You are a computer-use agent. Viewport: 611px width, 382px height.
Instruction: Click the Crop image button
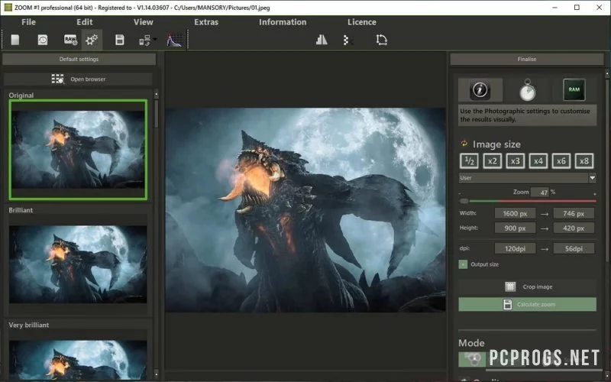click(x=527, y=287)
